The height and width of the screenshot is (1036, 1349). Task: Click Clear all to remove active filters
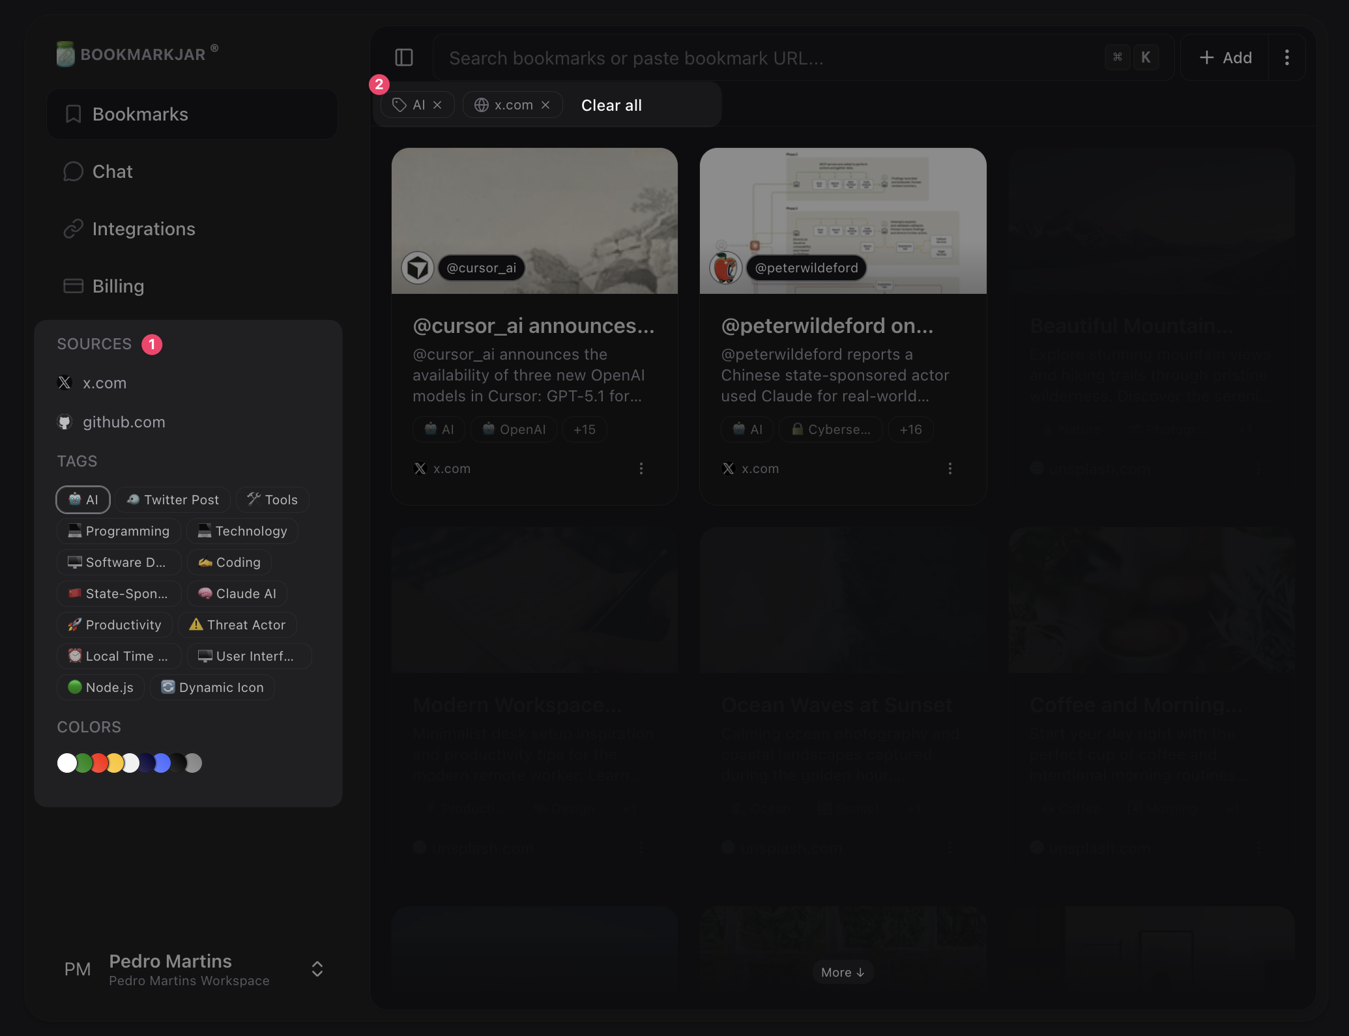(x=611, y=105)
